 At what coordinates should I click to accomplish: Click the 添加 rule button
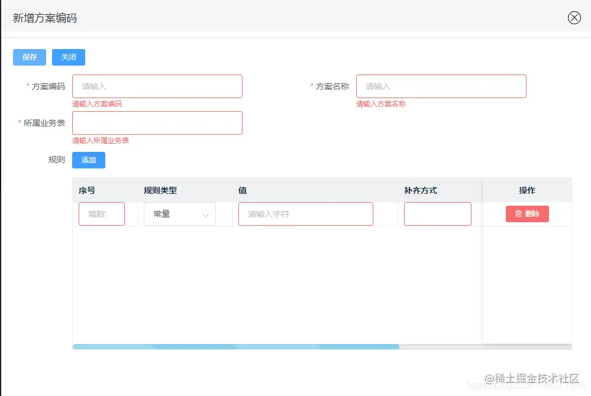89,160
